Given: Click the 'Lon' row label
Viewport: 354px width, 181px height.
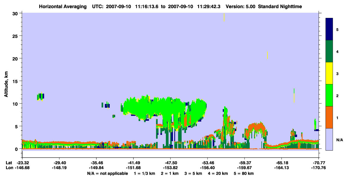Looking at the screenshot, I should point(9,168).
